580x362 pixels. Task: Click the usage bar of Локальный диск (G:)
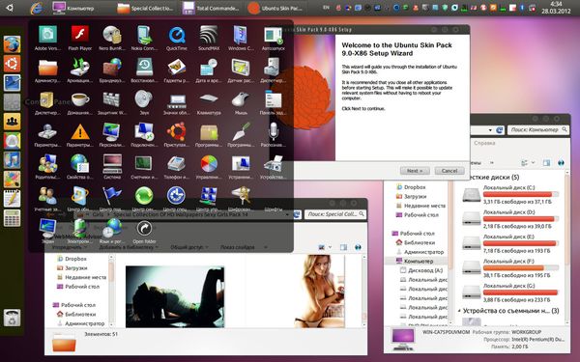pyautogui.click(x=520, y=292)
